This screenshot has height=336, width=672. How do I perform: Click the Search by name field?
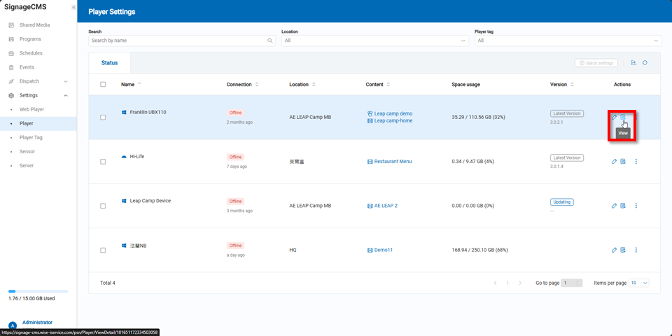tap(178, 41)
